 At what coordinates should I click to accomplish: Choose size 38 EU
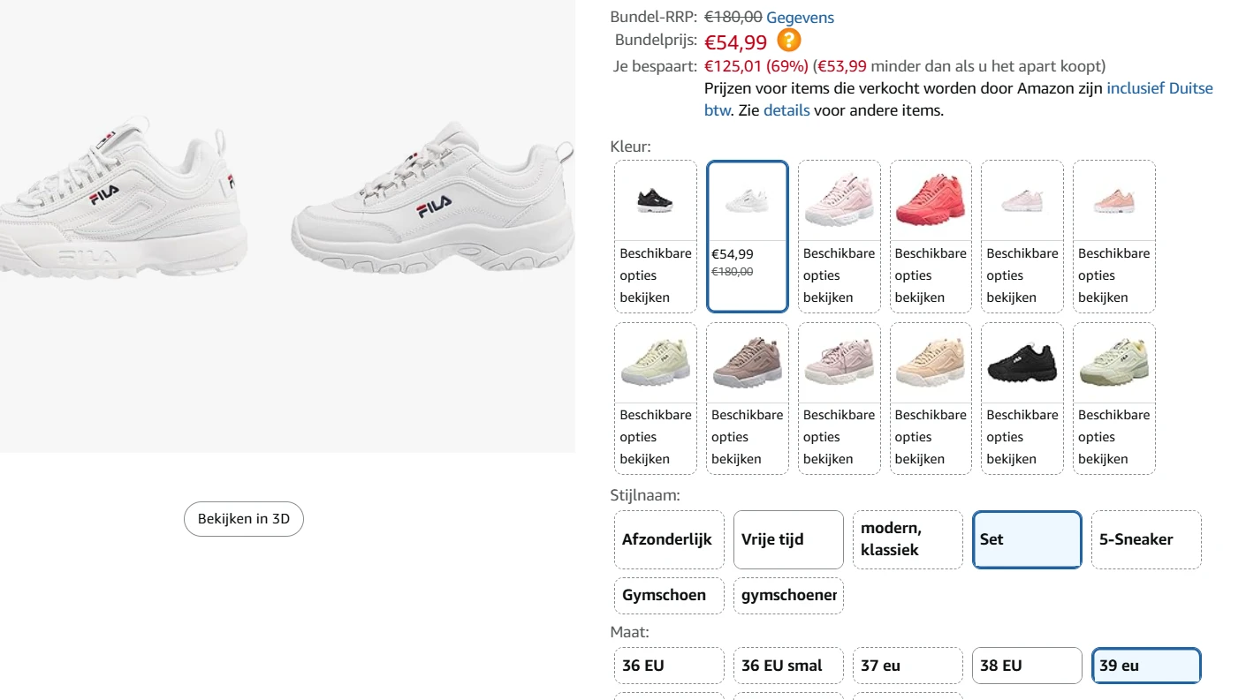(1027, 666)
